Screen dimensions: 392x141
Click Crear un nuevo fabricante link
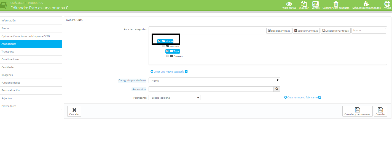coord(302,98)
